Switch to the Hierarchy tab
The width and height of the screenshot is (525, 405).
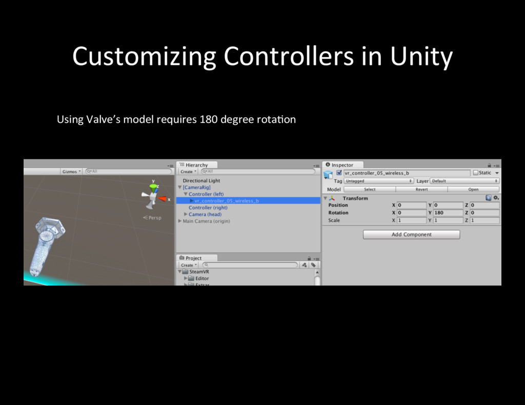click(x=197, y=165)
